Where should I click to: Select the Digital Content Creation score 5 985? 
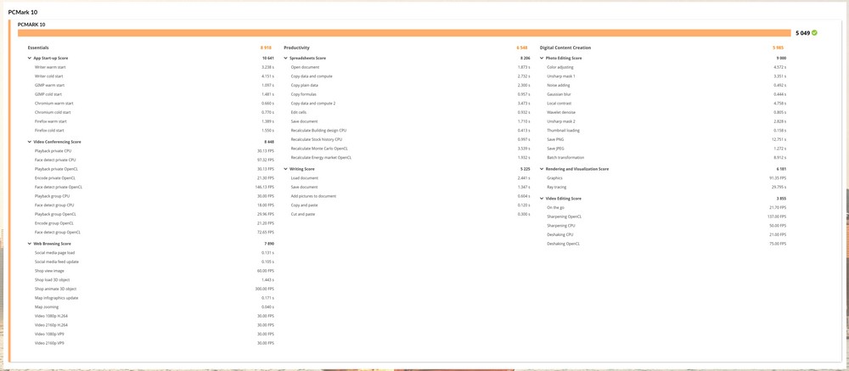(778, 48)
